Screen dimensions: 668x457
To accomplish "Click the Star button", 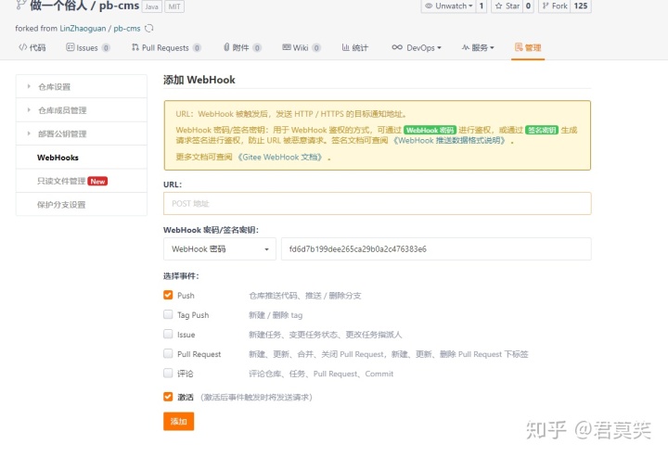I will click(507, 6).
